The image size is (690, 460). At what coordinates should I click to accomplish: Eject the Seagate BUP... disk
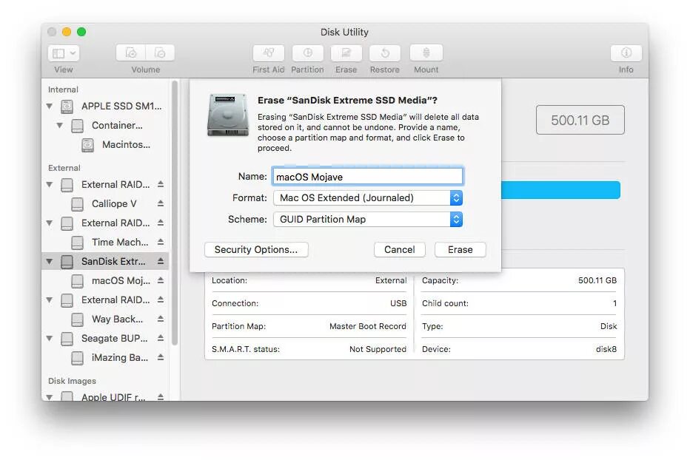coord(161,338)
